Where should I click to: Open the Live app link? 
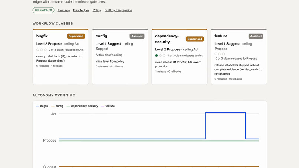click(63, 10)
